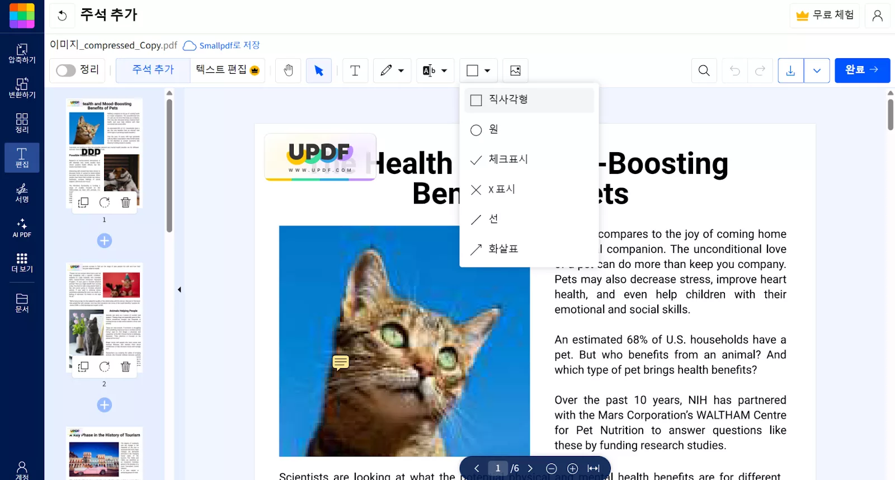The width and height of the screenshot is (895, 480).
Task: Add a page after page 1
Action: tap(105, 241)
